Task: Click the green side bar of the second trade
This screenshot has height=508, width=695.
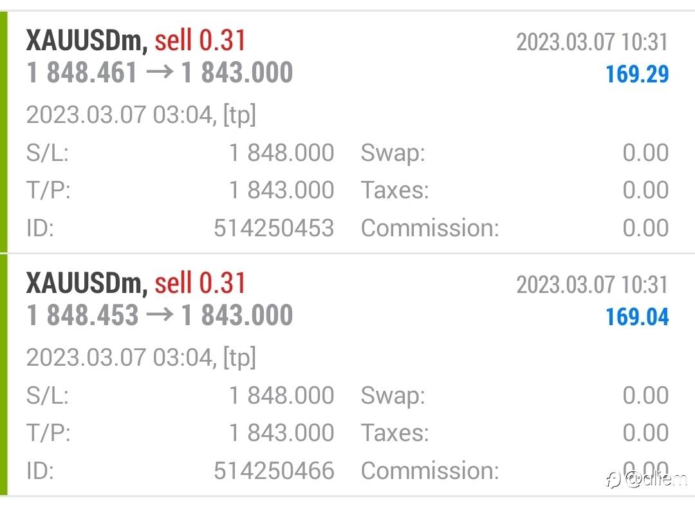Action: pyautogui.click(x=4, y=375)
